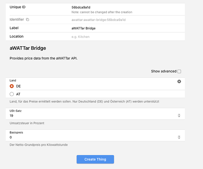Copy the Identifier to the clipboard

[27, 20]
